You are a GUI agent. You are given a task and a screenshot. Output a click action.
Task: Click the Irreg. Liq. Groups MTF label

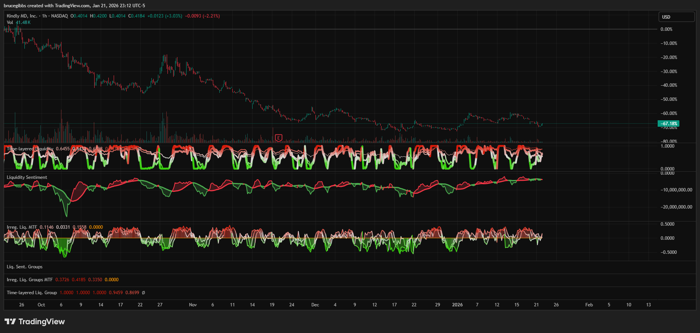tap(30, 280)
